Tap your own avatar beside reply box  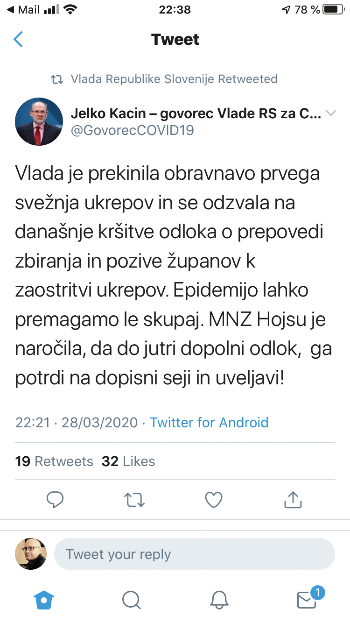pyautogui.click(x=31, y=554)
